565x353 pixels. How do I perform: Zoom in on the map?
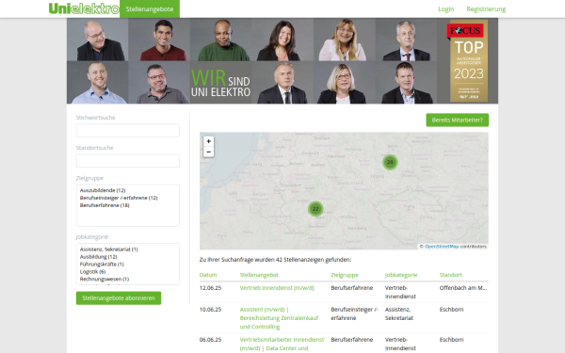[x=208, y=141]
